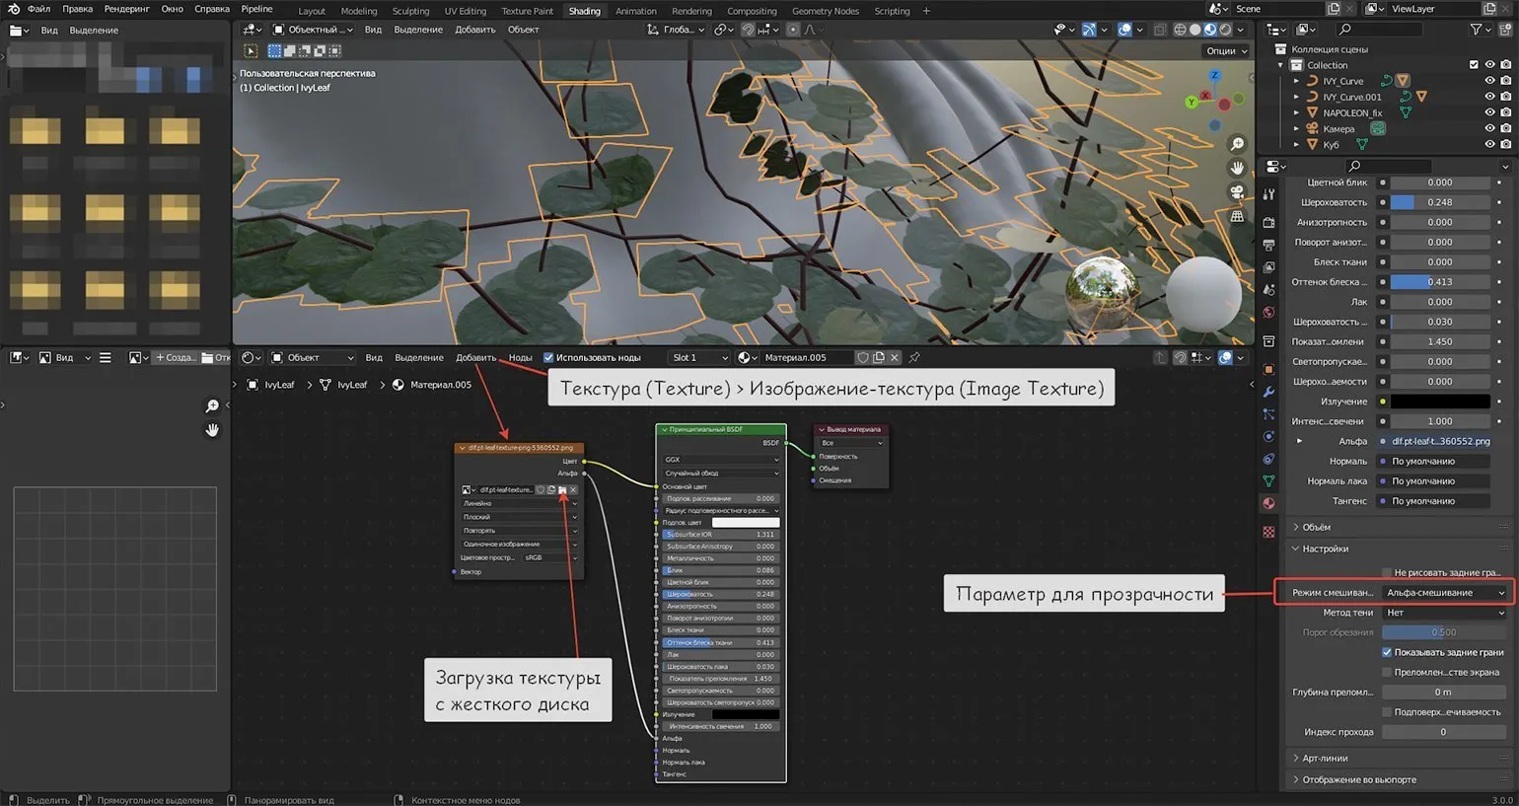This screenshot has height=806, width=1519.
Task: Open Material properties tab icon
Action: click(1268, 503)
